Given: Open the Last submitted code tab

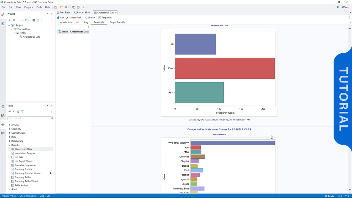Looking at the screenshot, I should point(69,22).
